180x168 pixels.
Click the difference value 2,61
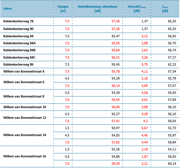(144, 50)
